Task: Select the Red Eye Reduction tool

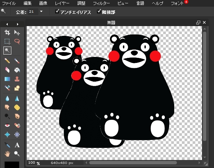Action: click(7, 125)
